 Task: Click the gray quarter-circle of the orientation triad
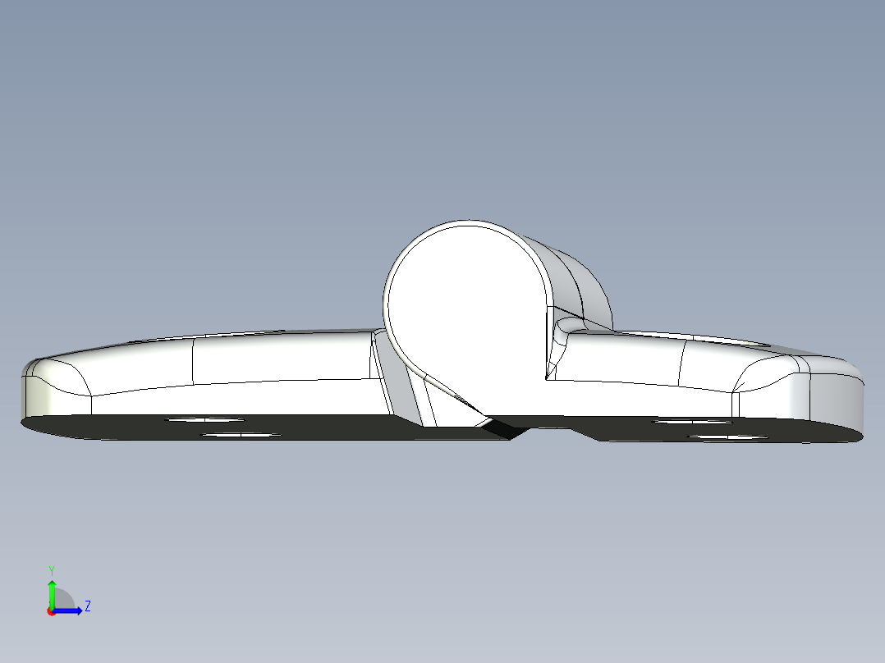(x=62, y=597)
